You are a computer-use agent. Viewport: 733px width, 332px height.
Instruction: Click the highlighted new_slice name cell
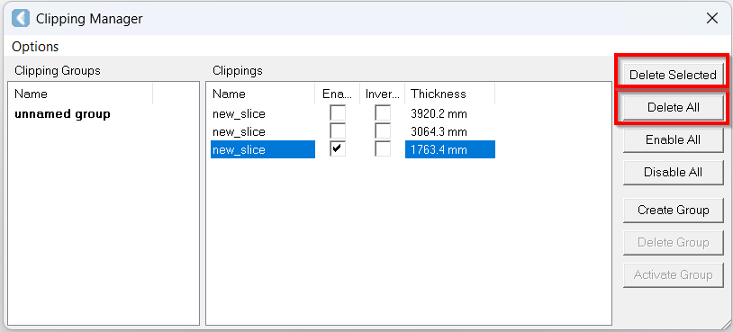click(263, 149)
